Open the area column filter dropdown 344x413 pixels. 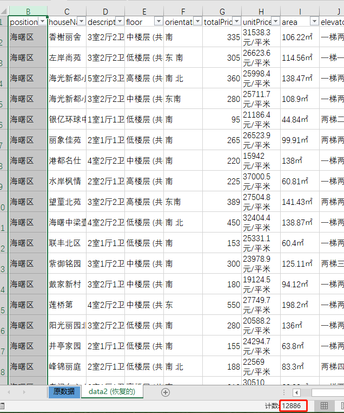click(314, 22)
